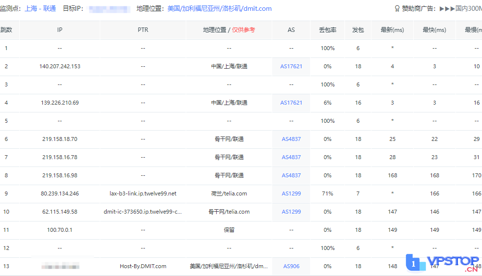Open AS4837 link for 219.158.18.70
This screenshot has height=276, width=482.
(x=291, y=139)
